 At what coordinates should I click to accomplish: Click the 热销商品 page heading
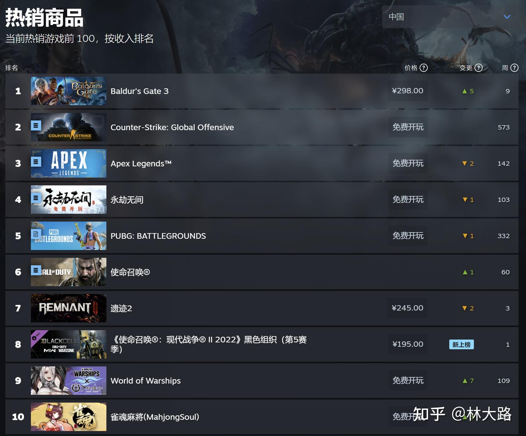point(44,18)
